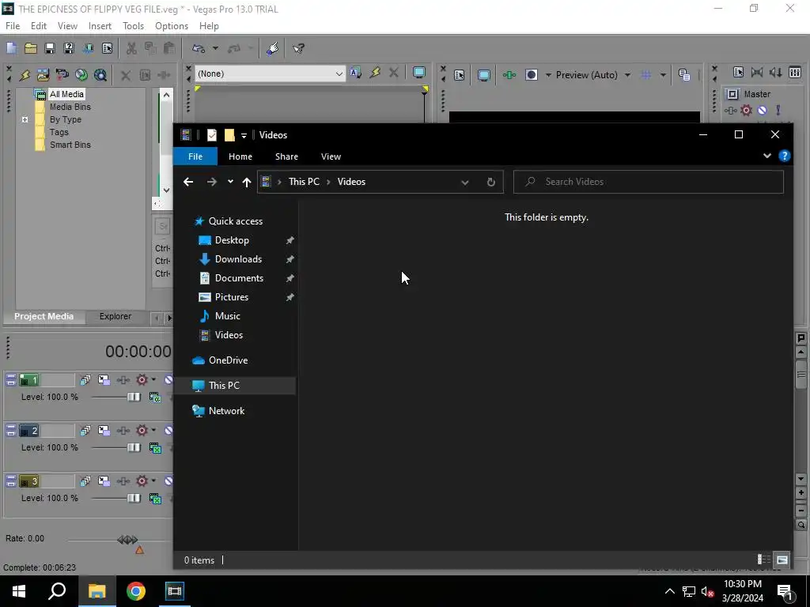The height and width of the screenshot is (607, 810).
Task: Refresh the Videos folder view
Action: [490, 182]
